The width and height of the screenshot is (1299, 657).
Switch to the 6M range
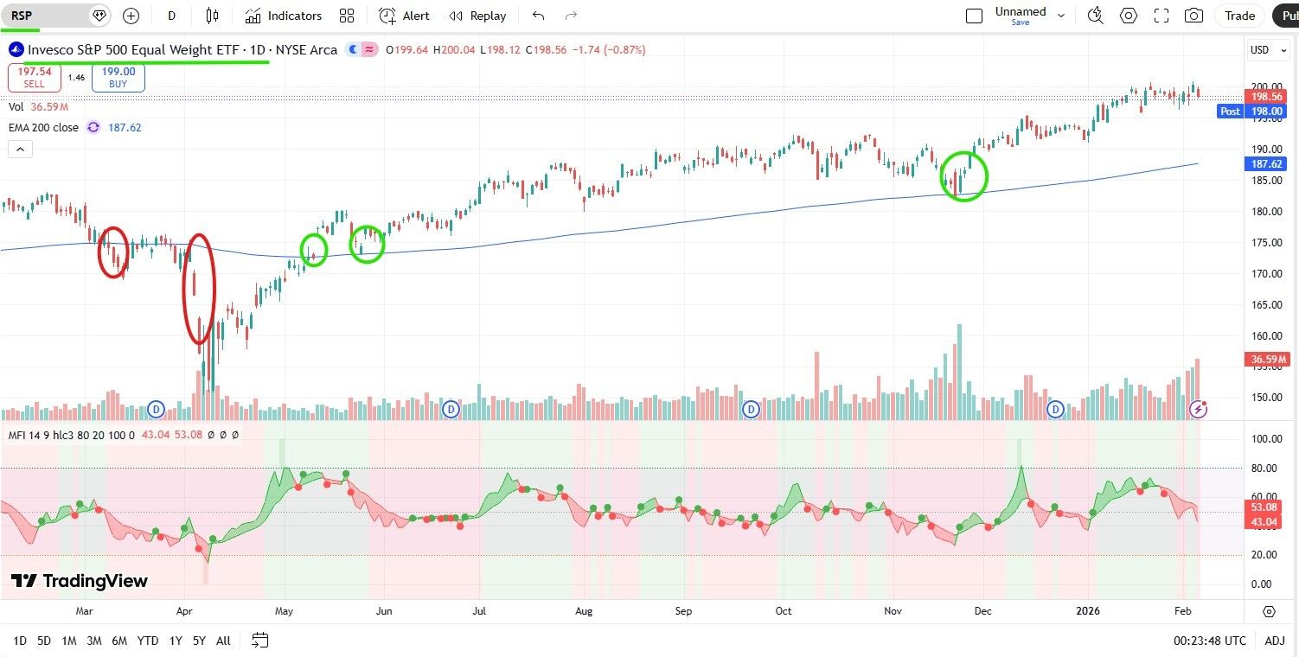point(119,641)
